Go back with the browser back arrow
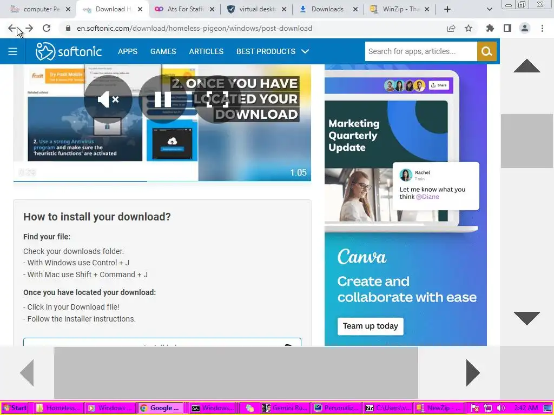This screenshot has width=554, height=415. point(12,28)
